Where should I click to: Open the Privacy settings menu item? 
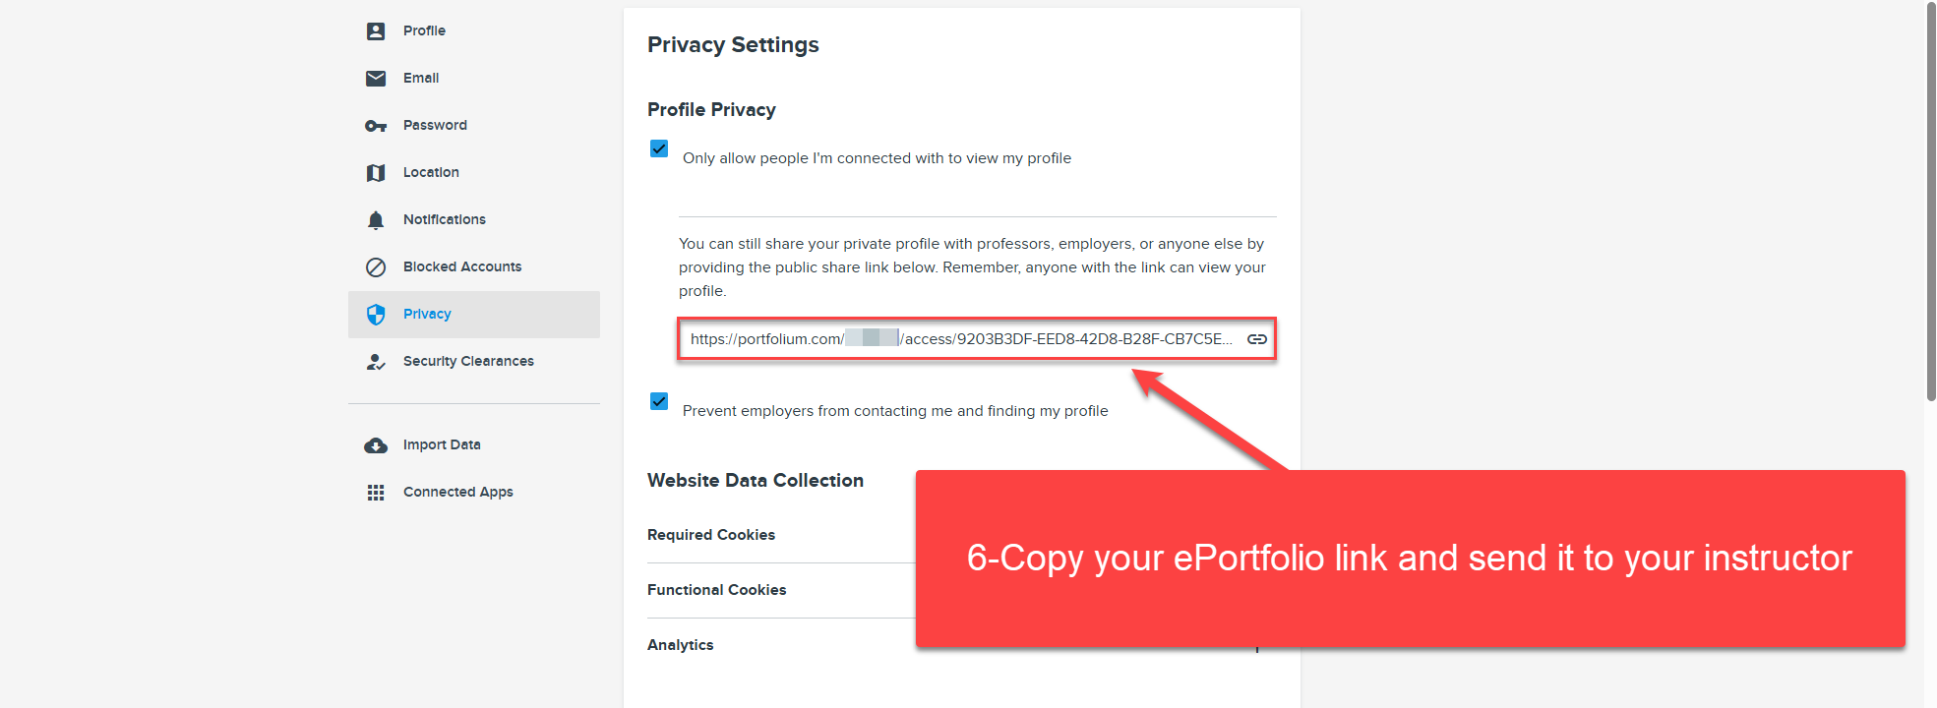click(427, 315)
